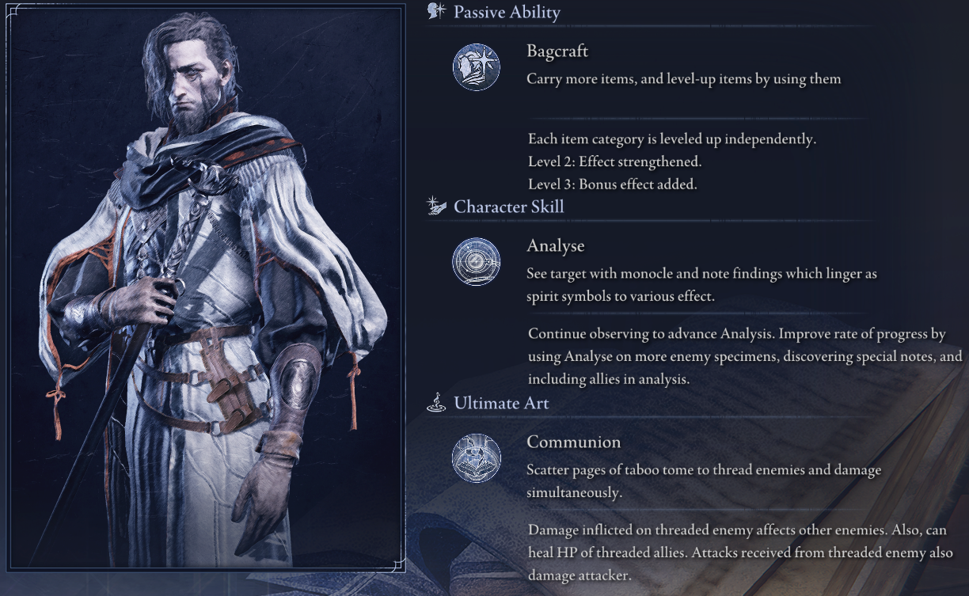
Task: Click the Character Skill header icon
Action: point(436,207)
